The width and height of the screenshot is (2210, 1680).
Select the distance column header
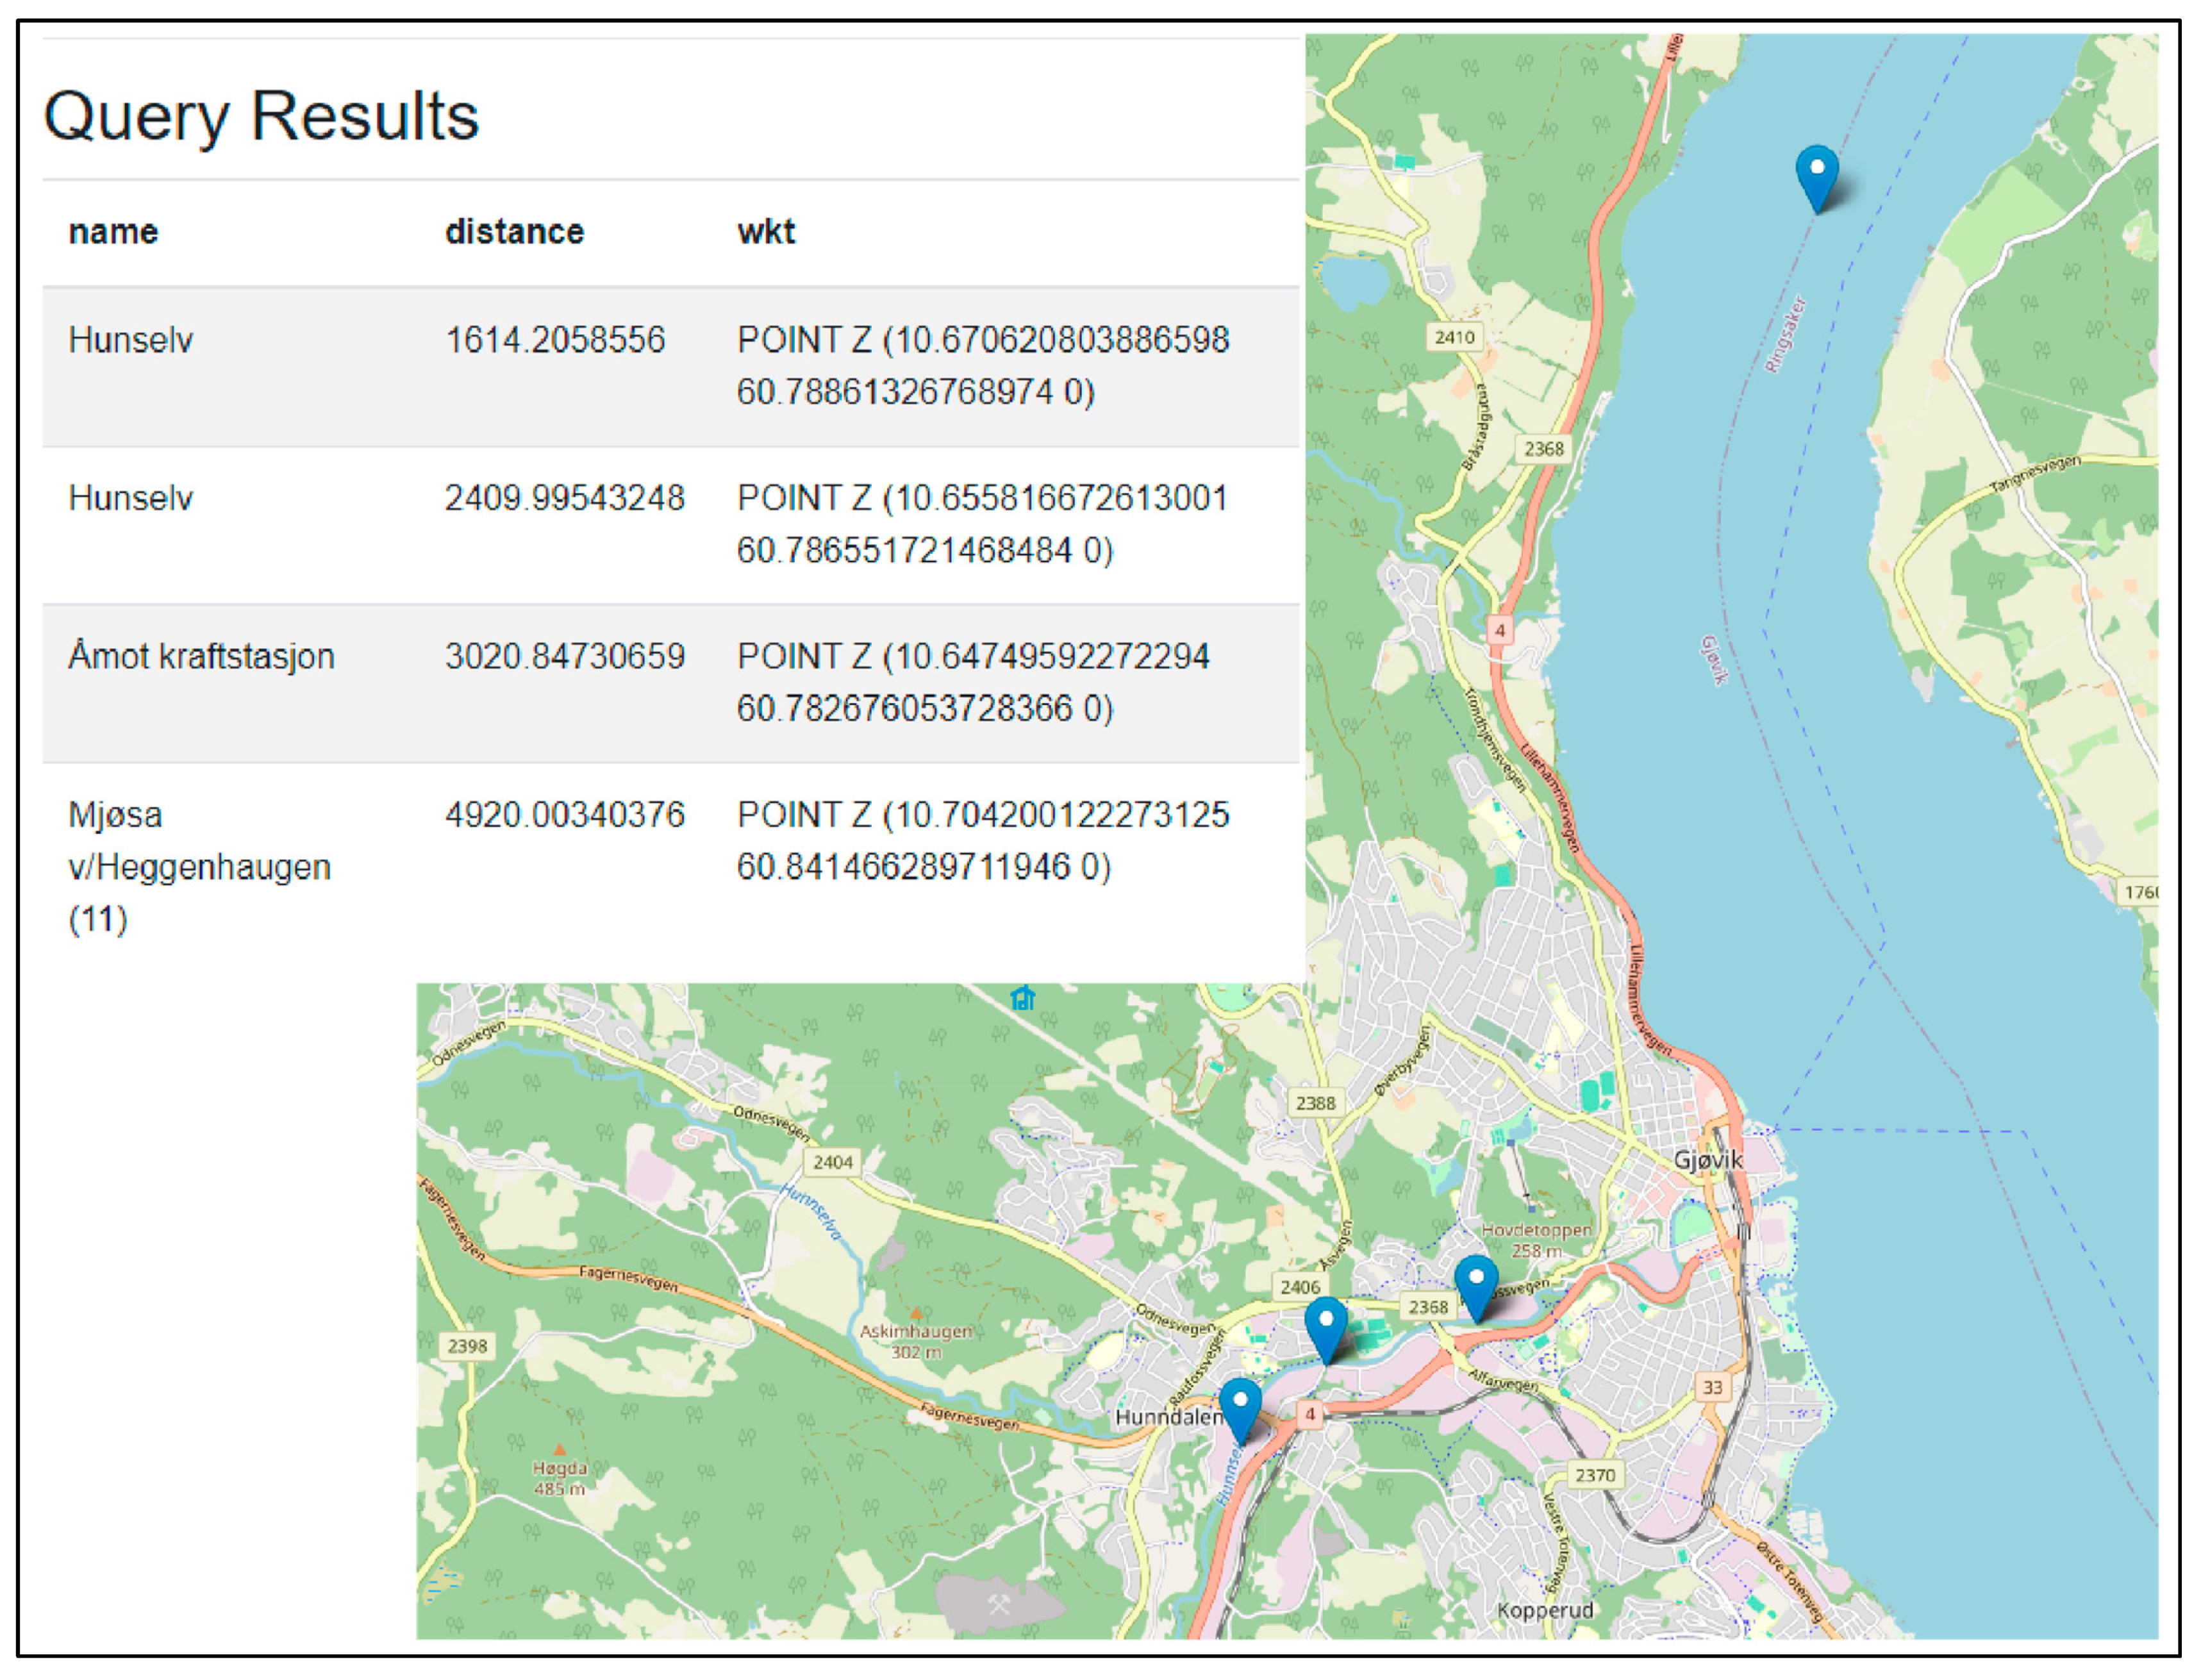[x=514, y=232]
